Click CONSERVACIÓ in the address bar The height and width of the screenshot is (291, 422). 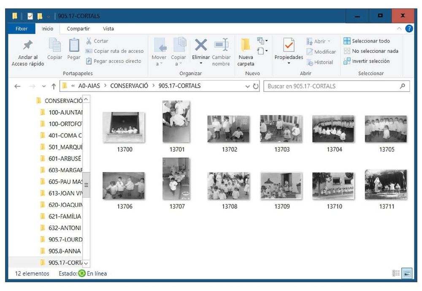click(129, 86)
